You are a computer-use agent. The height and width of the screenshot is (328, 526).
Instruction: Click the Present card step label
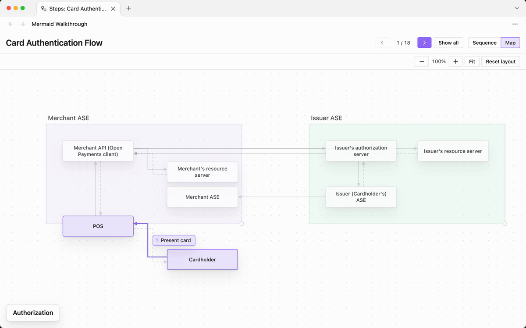tap(174, 240)
